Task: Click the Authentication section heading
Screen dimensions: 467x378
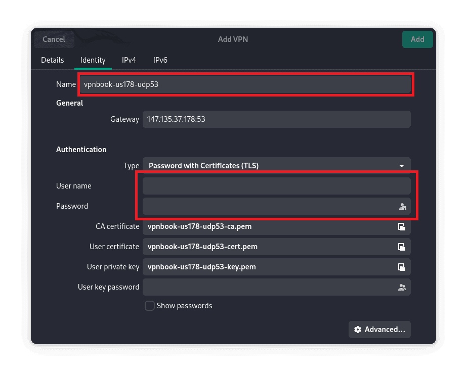Action: tap(81, 150)
